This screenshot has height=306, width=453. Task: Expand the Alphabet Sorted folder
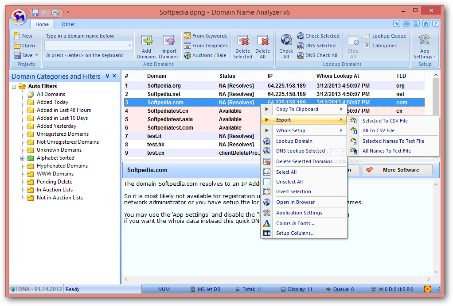(22, 158)
